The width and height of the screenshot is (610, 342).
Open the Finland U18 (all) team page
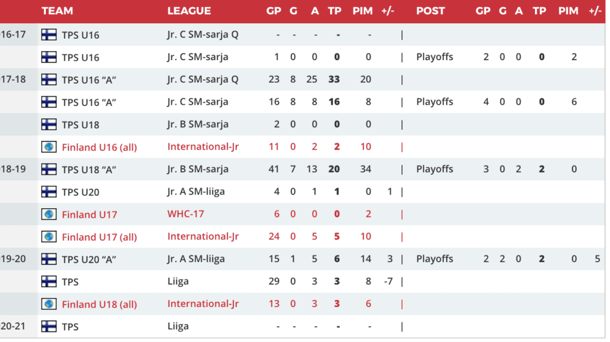99,304
